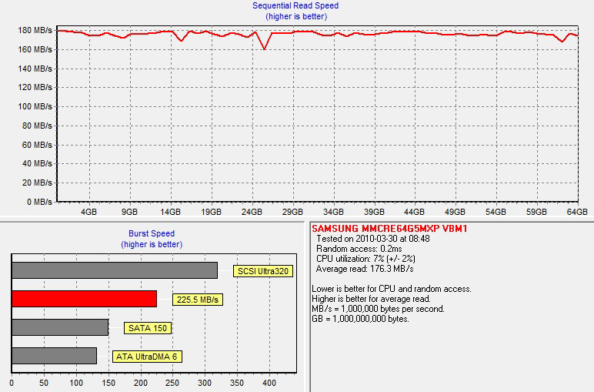Click the Sequential Read Speed chart title
The width and height of the screenshot is (594, 392).
(x=295, y=6)
